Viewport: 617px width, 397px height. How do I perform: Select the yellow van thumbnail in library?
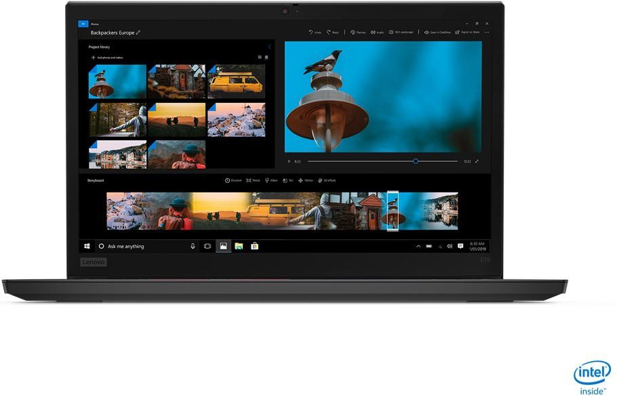[x=235, y=82]
